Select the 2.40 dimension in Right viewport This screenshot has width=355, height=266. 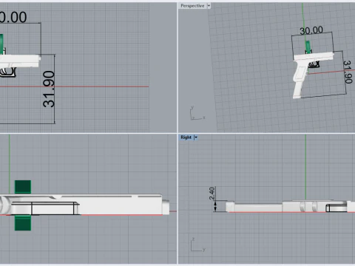click(212, 194)
